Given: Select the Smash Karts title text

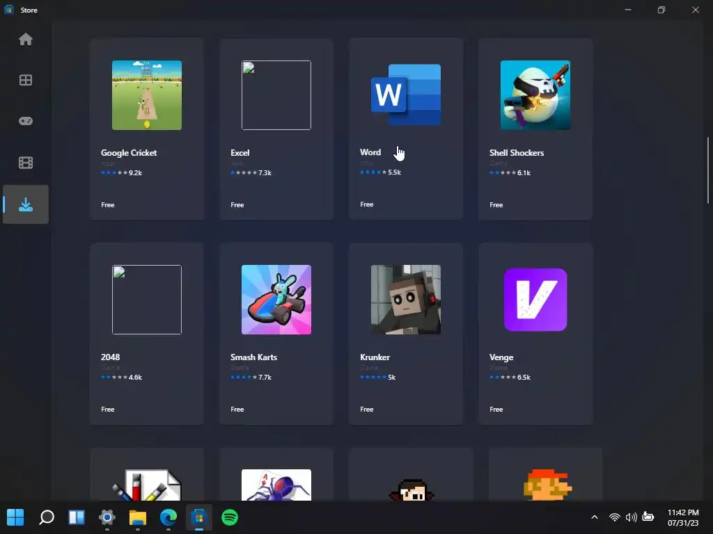Looking at the screenshot, I should tap(253, 357).
